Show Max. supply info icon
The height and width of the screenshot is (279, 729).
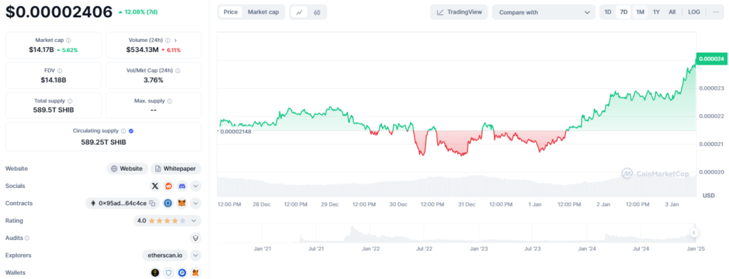tap(169, 101)
